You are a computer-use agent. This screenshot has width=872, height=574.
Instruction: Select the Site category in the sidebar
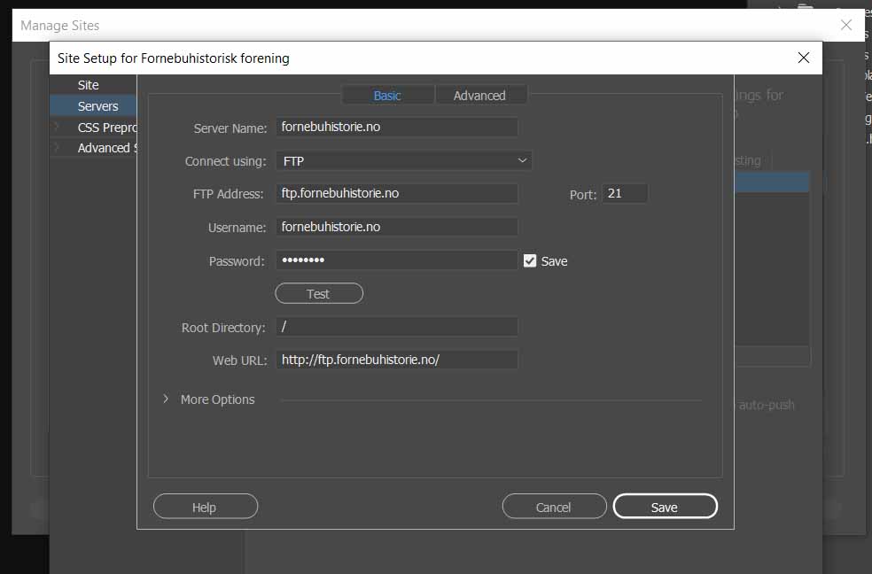click(x=87, y=84)
